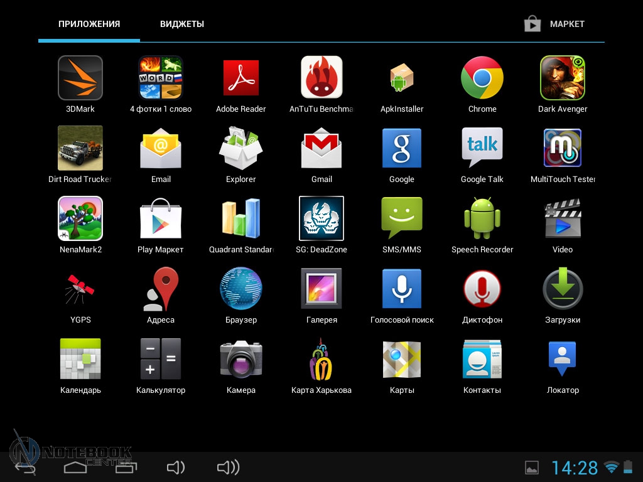The image size is (643, 482).
Task: Launch Quadrant Standard benchmark
Action: [241, 218]
